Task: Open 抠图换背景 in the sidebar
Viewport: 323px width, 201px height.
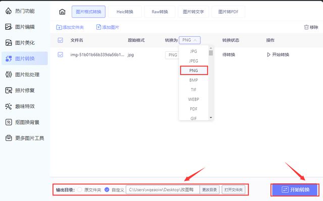Action: pos(25,122)
